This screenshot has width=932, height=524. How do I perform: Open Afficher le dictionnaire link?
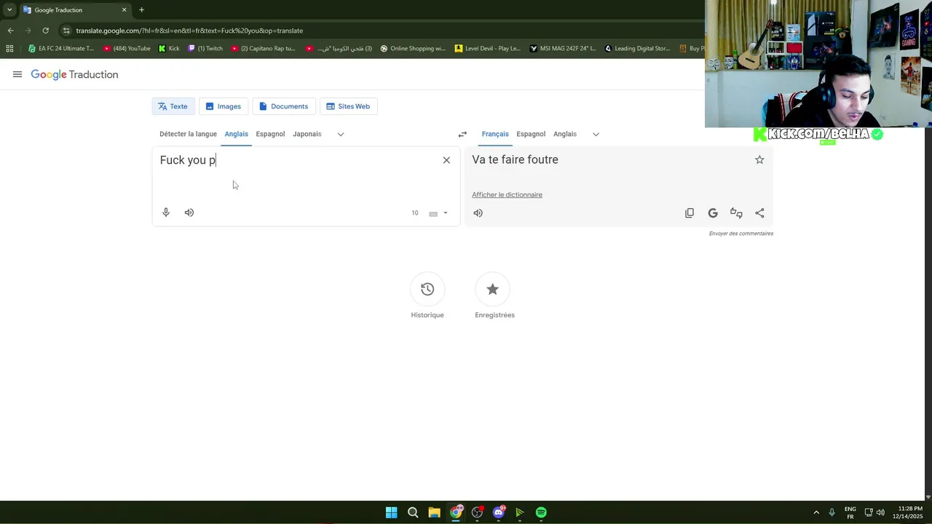507,194
